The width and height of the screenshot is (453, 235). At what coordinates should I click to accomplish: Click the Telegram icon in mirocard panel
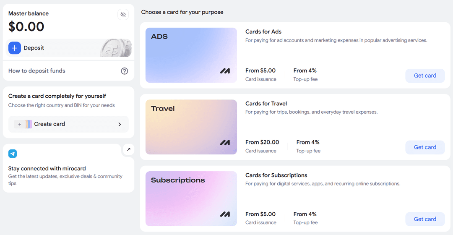point(13,154)
